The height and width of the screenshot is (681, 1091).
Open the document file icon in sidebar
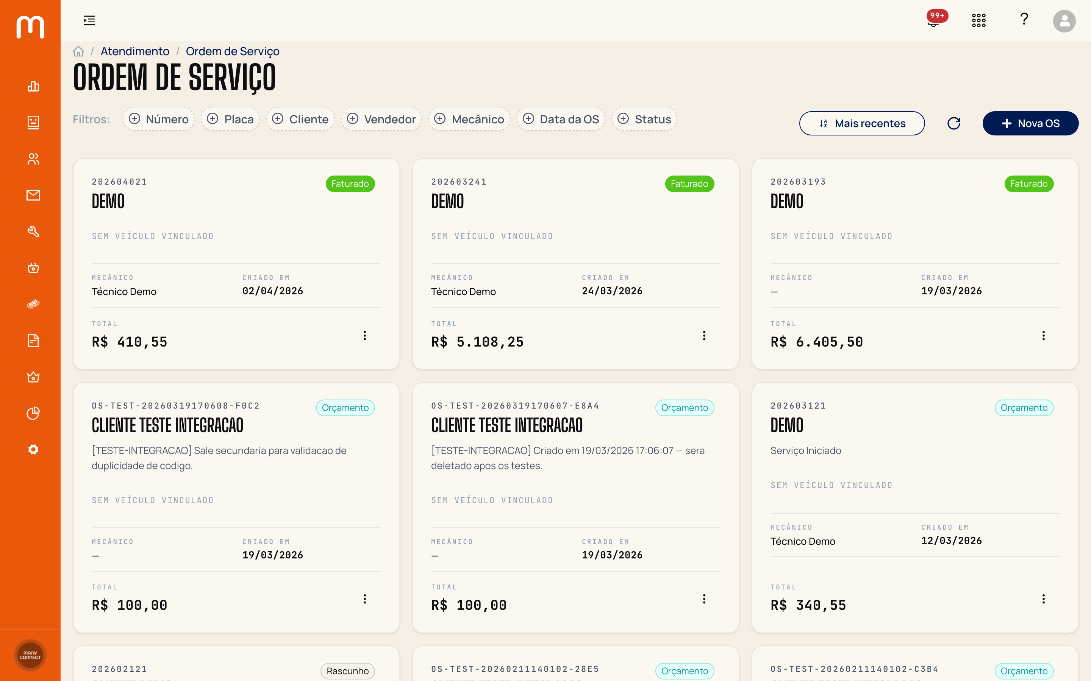[33, 340]
